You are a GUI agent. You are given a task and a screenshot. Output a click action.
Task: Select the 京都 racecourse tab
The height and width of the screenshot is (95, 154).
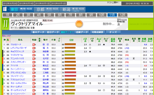[x=46, y=9]
